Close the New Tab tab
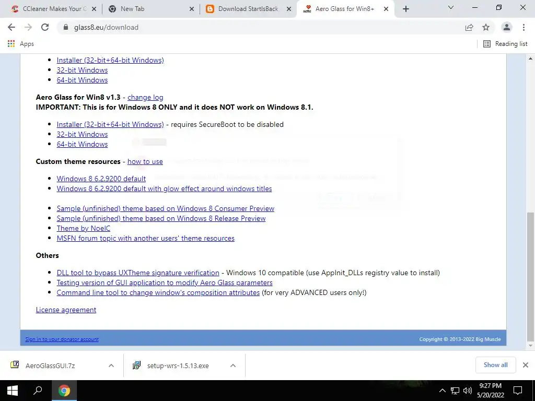 coord(191,9)
